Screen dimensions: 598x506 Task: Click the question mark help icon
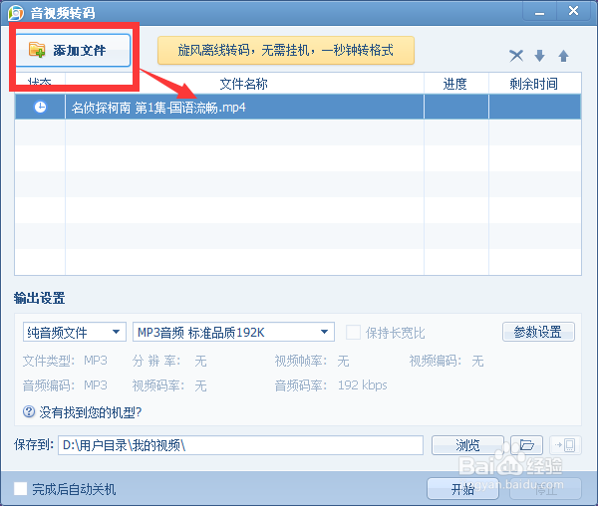pos(29,411)
